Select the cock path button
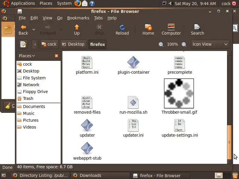The image size is (239, 179). [49, 44]
